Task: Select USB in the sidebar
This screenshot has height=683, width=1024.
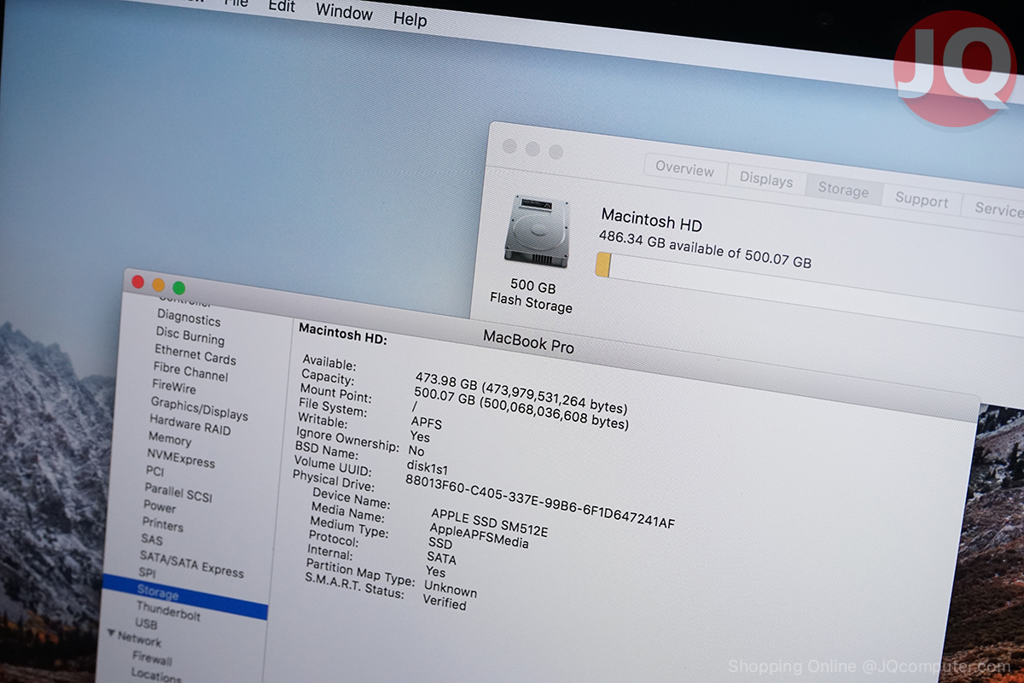Action: [x=146, y=625]
